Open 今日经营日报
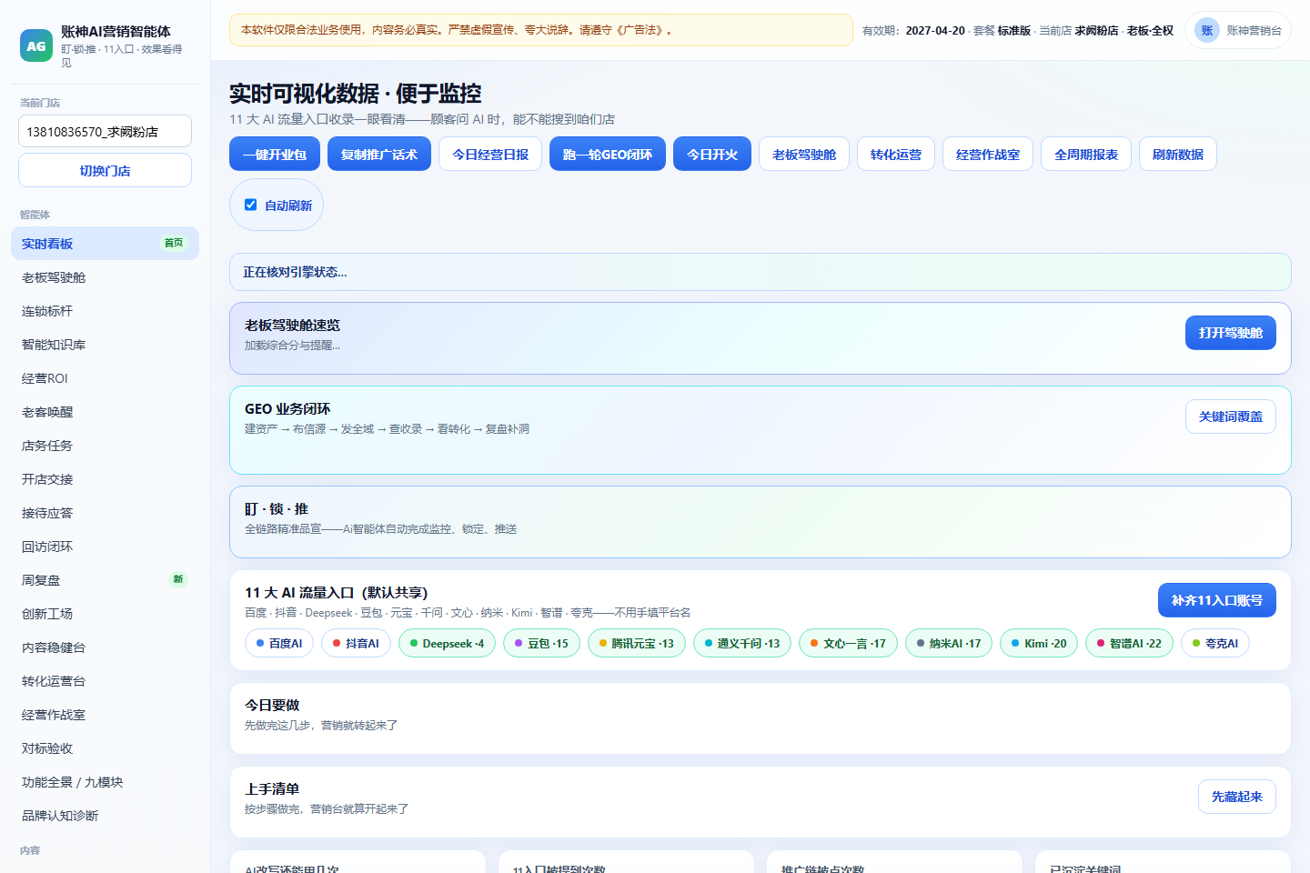Screen dimensions: 1310x873 pyautogui.click(x=490, y=155)
